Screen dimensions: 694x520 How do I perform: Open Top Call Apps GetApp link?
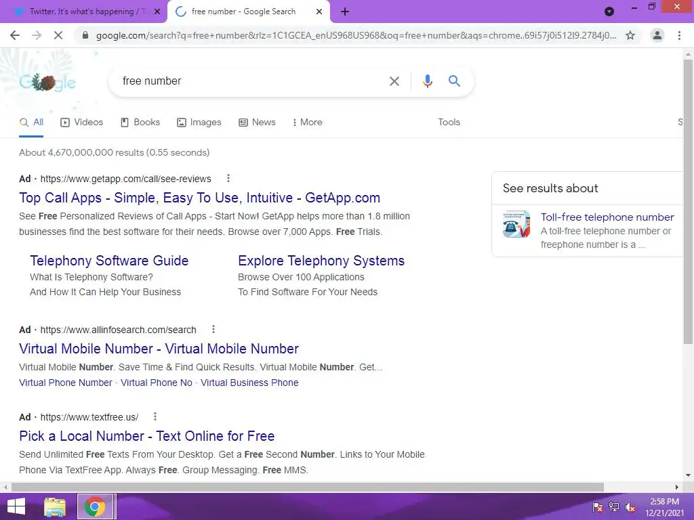pos(200,198)
